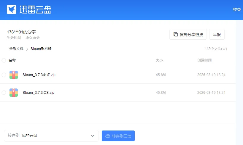Image resolution: width=243 pixels, height=145 pixels.
Task: Click the dropdown arrow in 转存到 selector
Action: (93, 136)
